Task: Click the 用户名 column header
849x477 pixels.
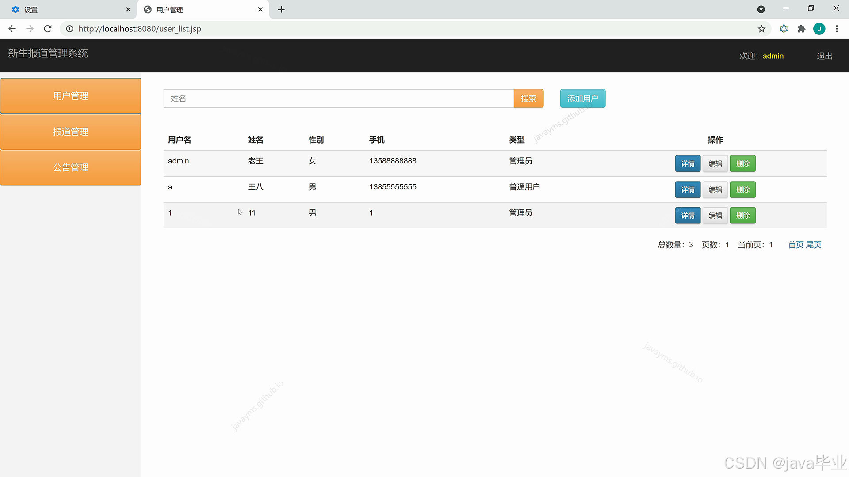Action: [180, 140]
